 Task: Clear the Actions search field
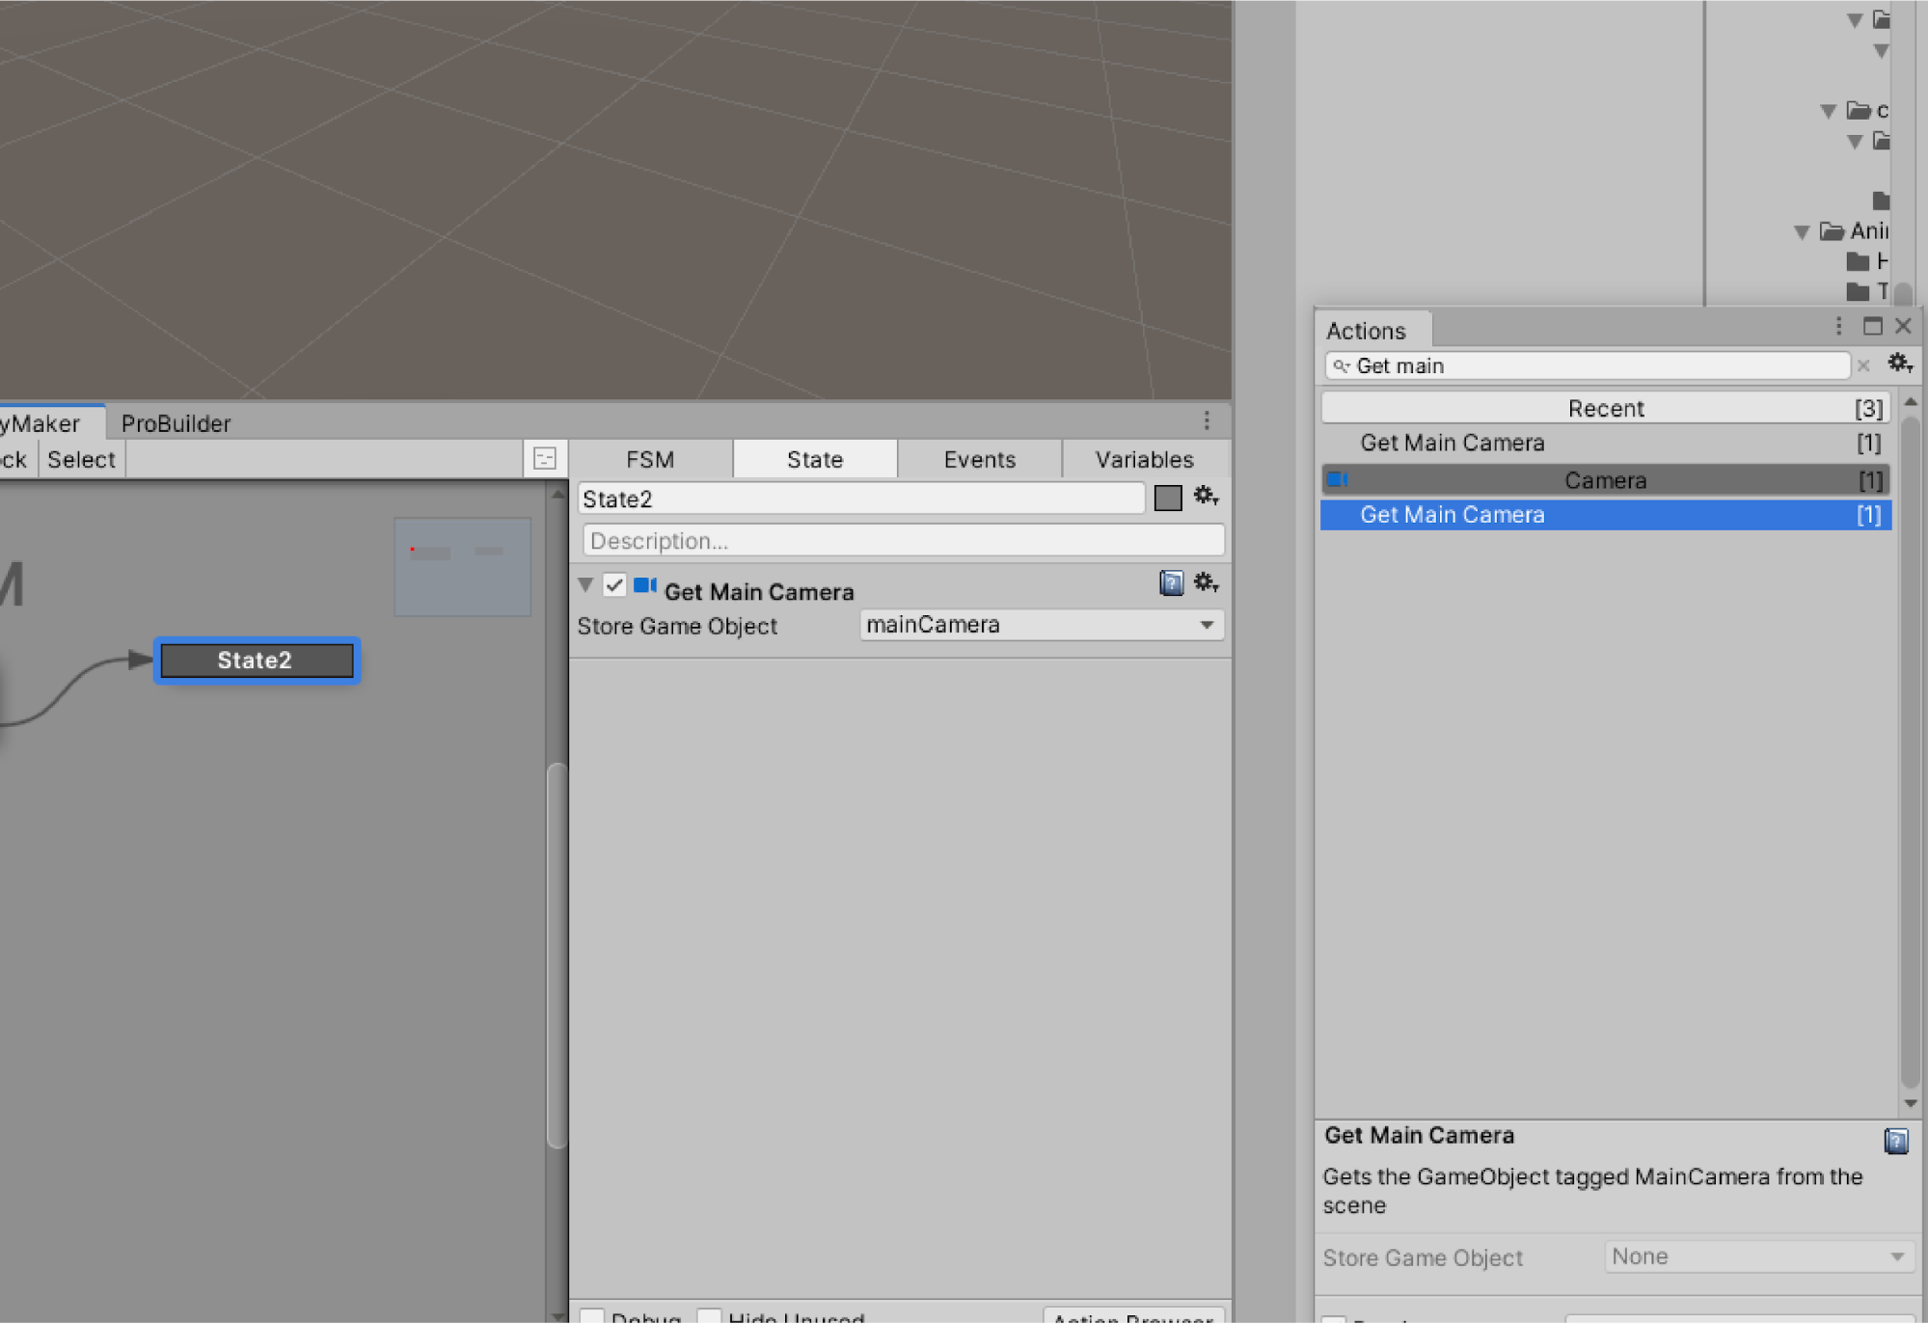coord(1863,365)
